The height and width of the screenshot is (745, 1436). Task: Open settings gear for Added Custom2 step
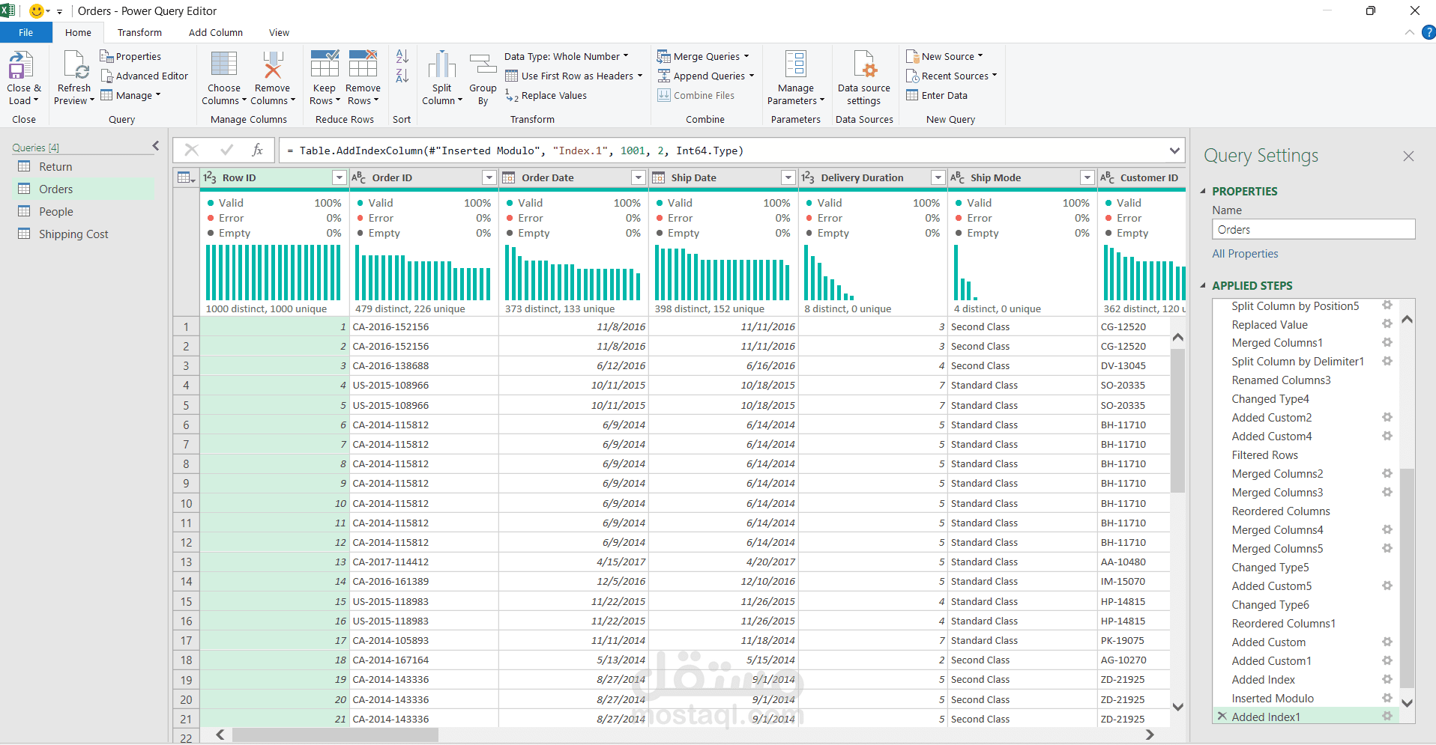1387,417
